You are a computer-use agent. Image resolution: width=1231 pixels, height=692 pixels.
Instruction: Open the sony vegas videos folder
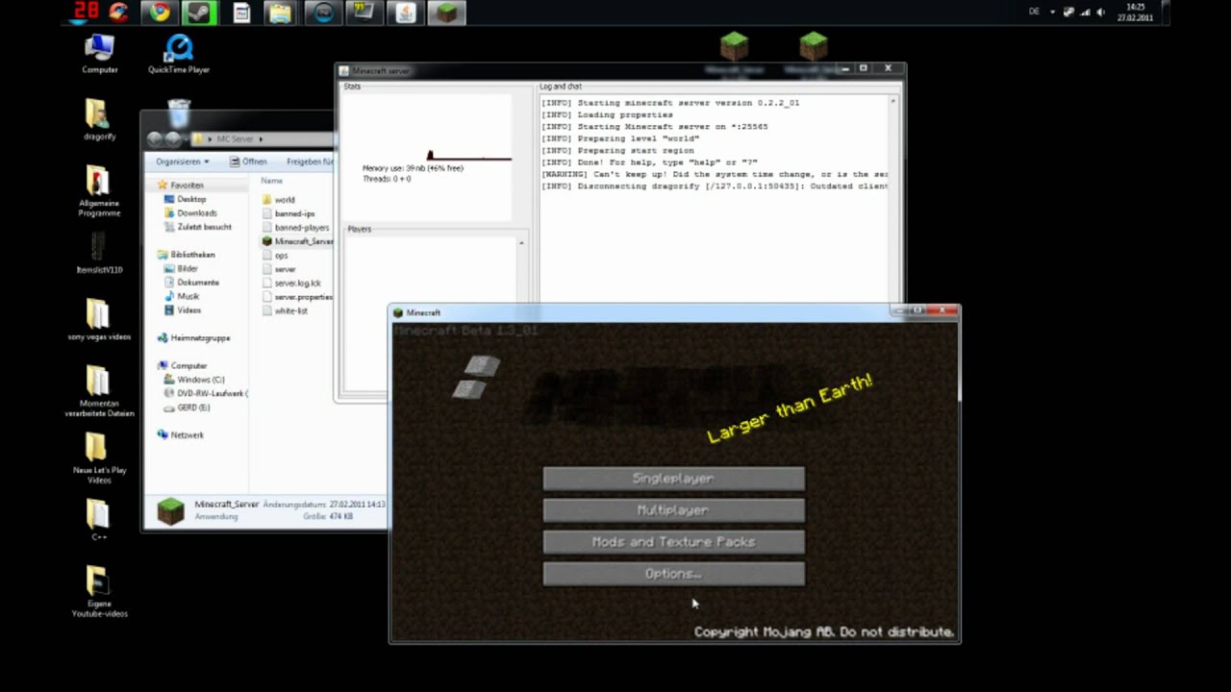point(99,320)
